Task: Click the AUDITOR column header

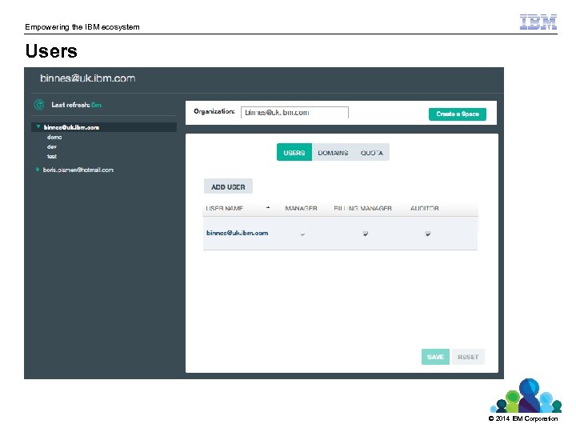Action: [x=424, y=208]
